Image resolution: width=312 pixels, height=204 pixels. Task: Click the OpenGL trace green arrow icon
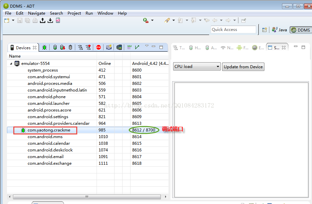(137, 47)
